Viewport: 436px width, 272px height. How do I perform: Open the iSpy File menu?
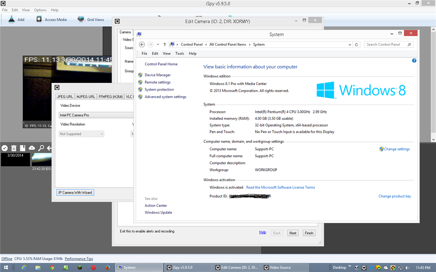[5, 10]
